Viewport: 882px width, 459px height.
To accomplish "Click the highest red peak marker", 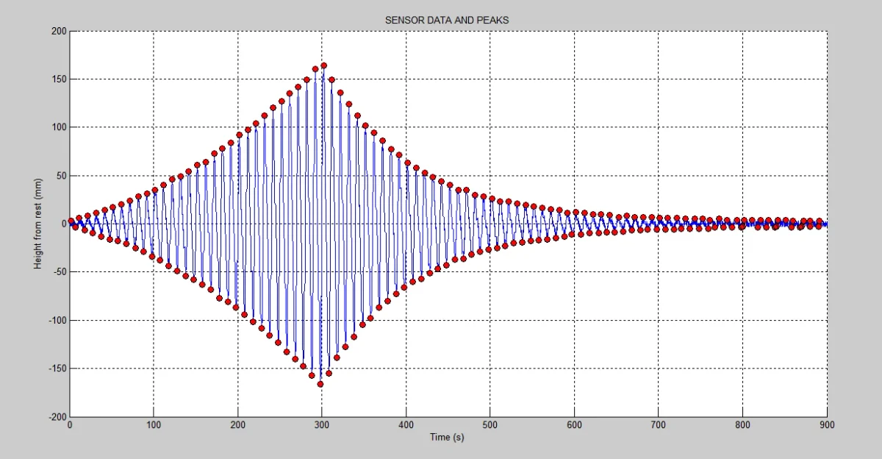I will pos(323,65).
